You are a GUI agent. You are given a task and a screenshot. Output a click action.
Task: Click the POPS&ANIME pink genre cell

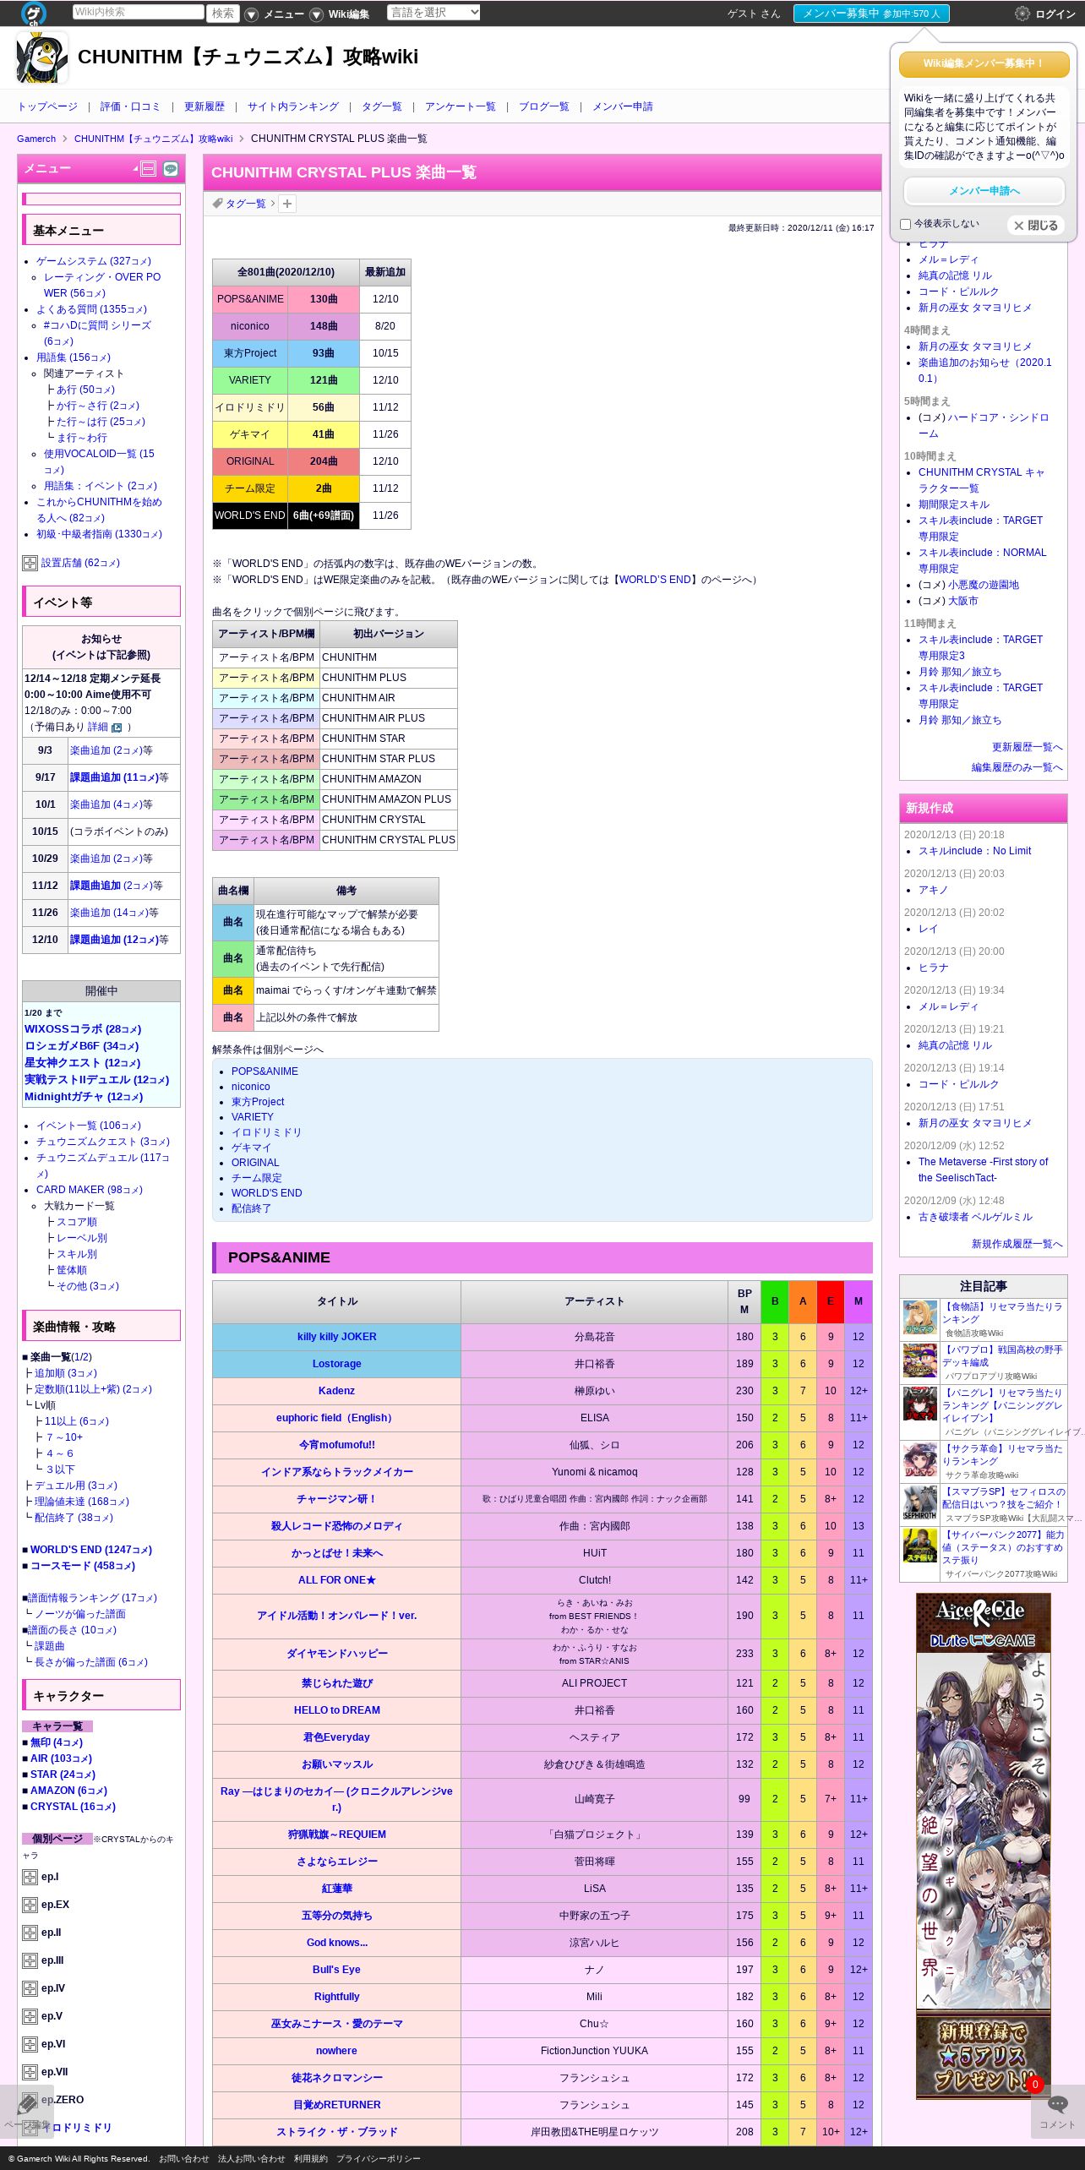[x=250, y=299]
